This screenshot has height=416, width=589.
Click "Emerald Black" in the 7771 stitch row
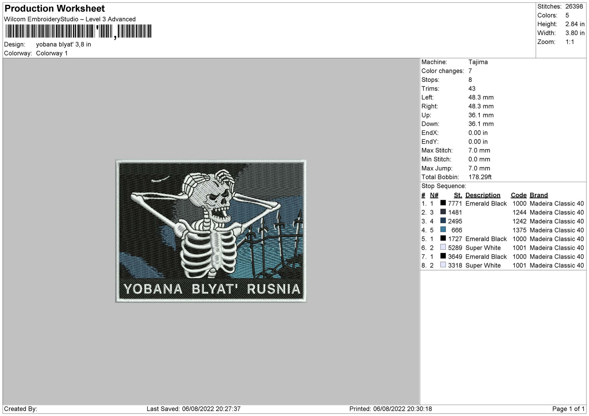[486, 204]
